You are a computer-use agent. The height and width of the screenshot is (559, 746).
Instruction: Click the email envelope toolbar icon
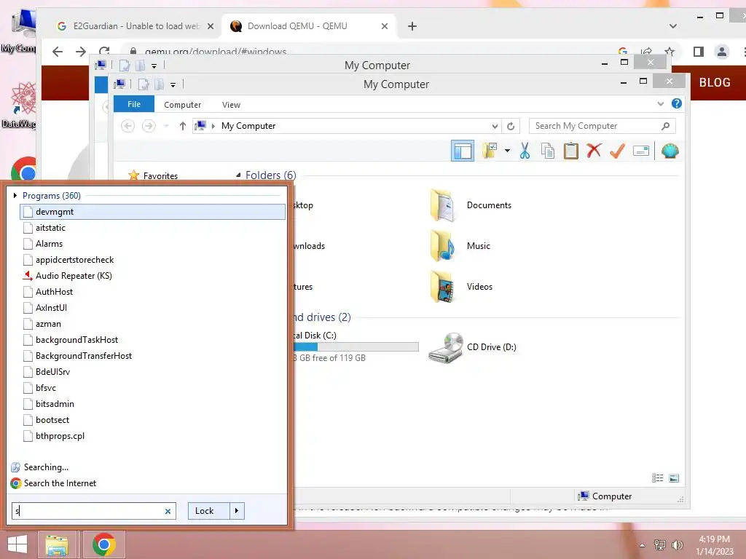pos(641,151)
